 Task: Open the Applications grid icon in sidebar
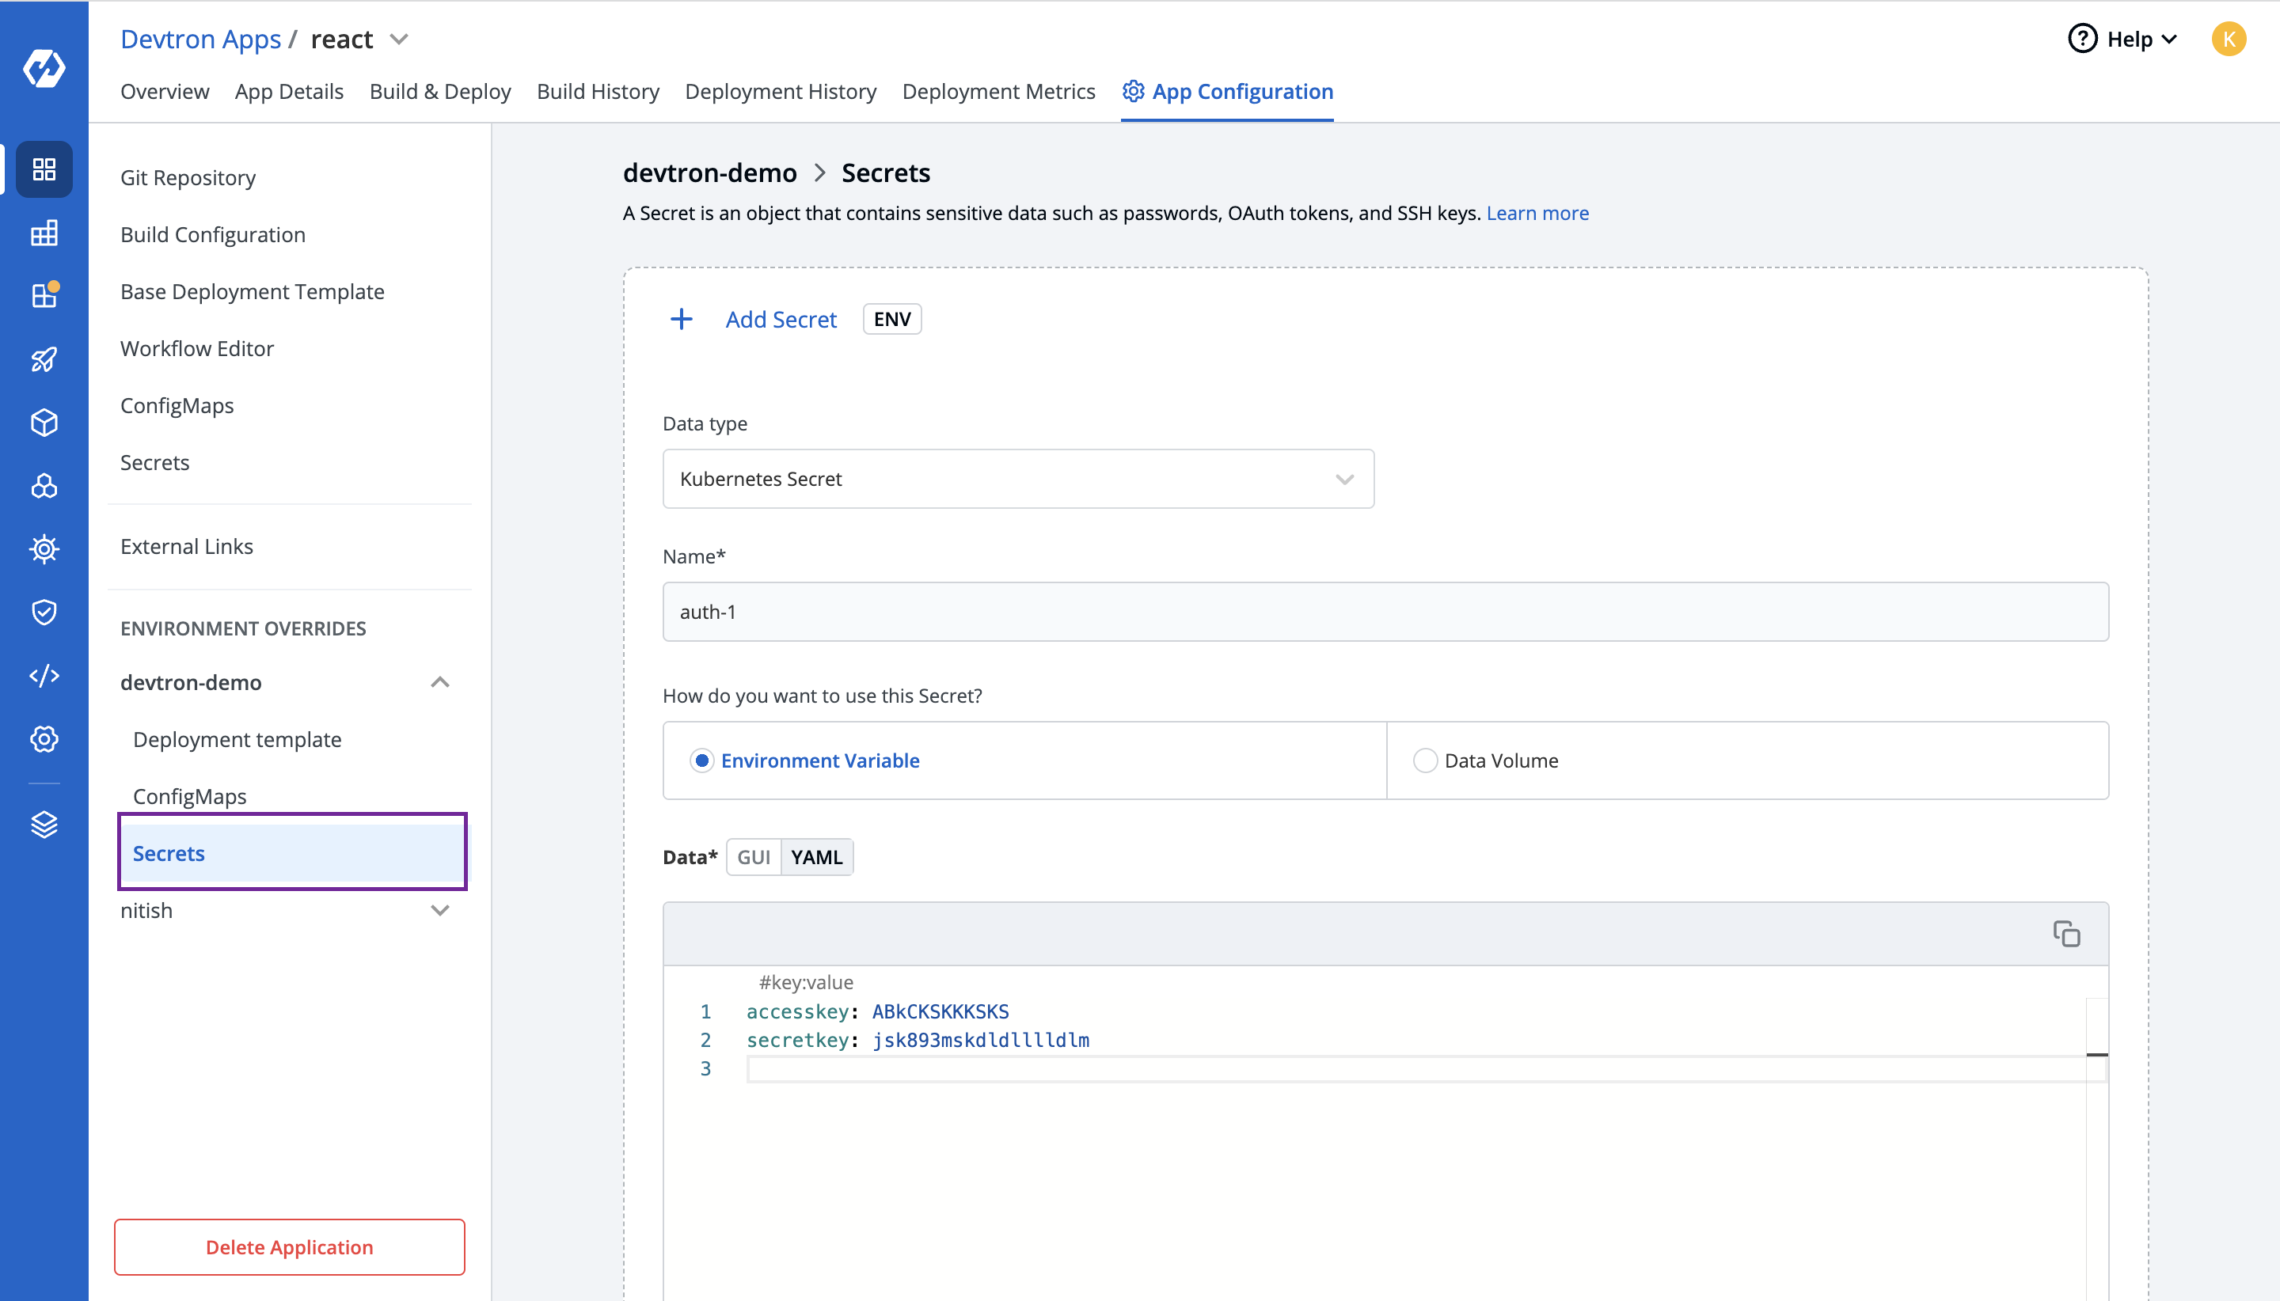[x=44, y=169]
